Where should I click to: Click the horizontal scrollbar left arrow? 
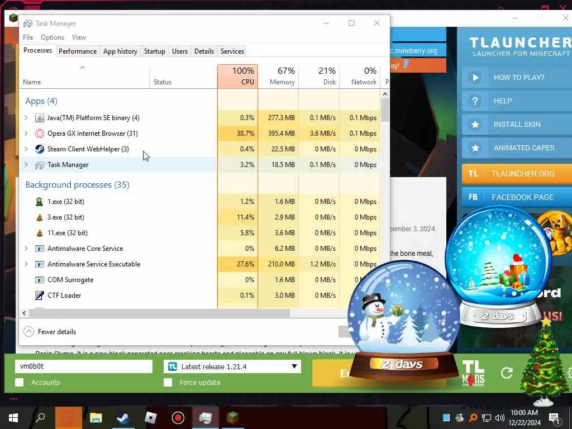click(24, 313)
